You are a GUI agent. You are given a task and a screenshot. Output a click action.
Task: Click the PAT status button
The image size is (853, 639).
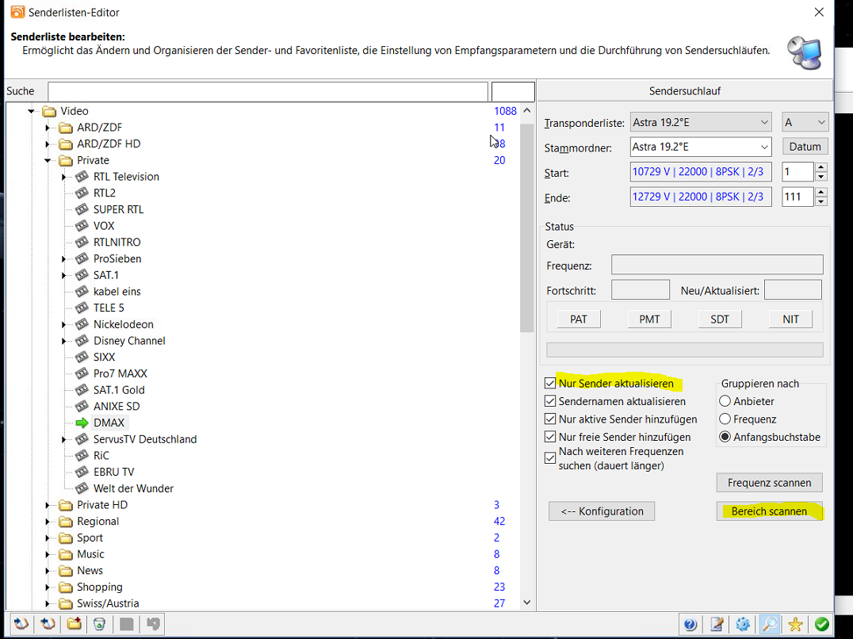579,319
